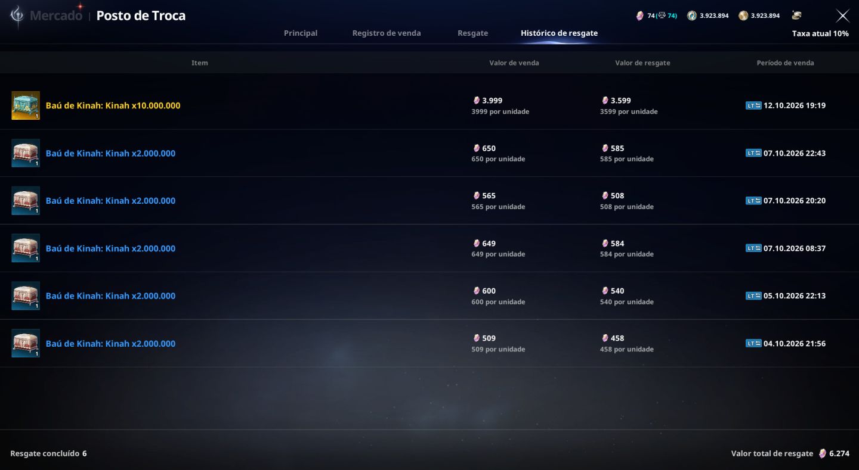Open the Registro de venda tab
Screen dimensions: 859x470
click(387, 33)
